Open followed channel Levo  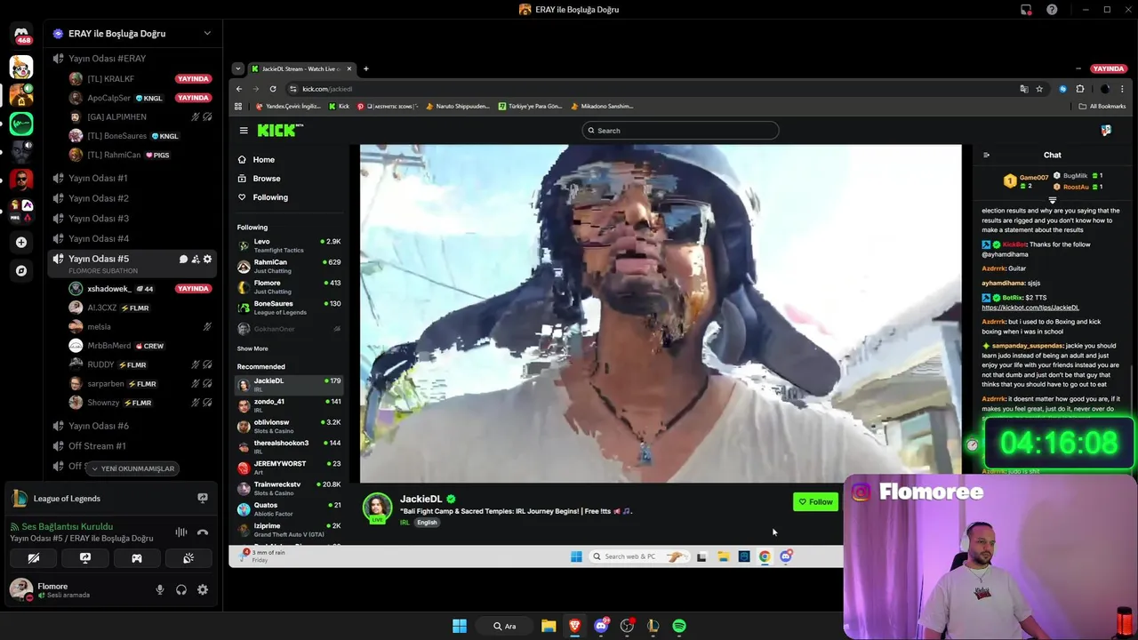[289, 245]
